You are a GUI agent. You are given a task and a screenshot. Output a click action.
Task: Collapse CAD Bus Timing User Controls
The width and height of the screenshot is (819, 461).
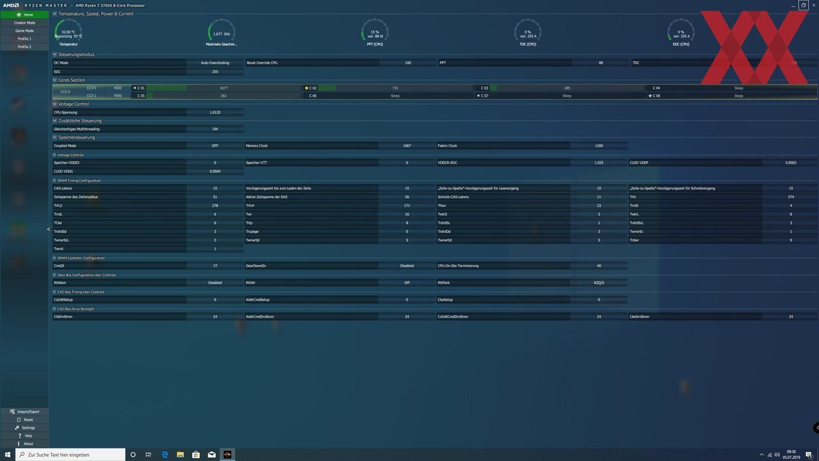click(54, 292)
